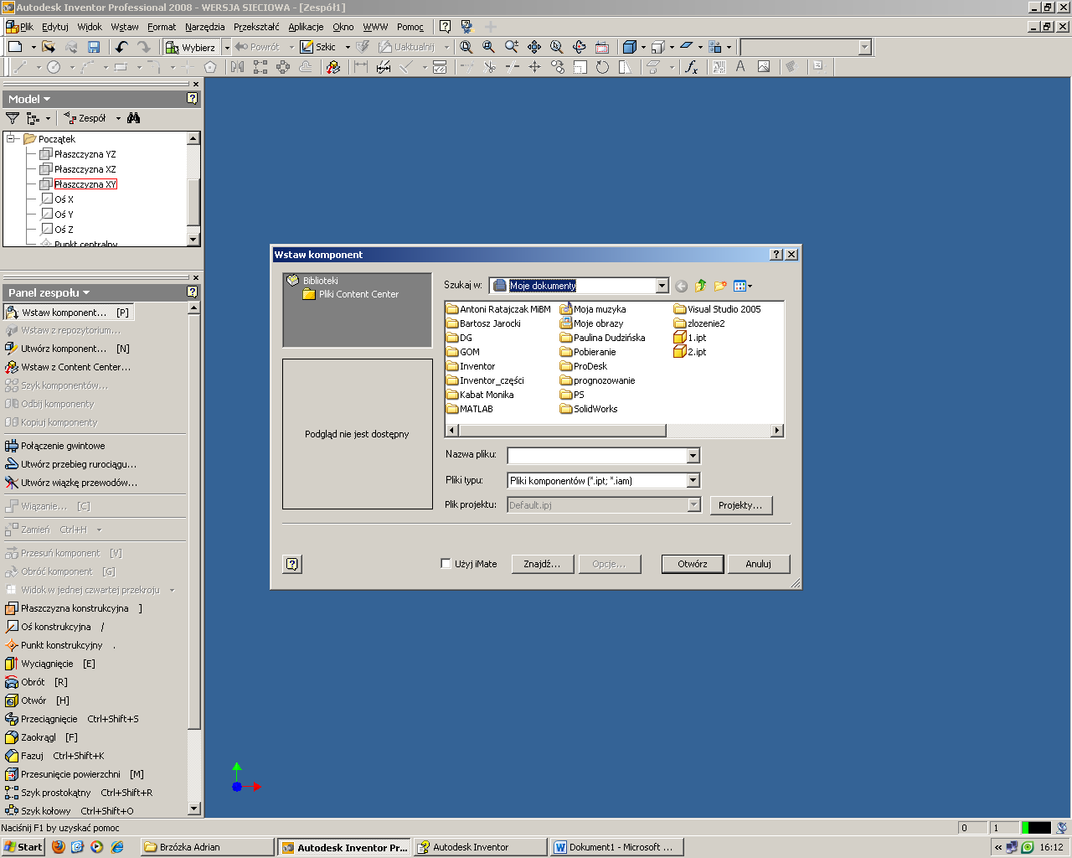
Task: Click the Create New Folder icon in dialog
Action: (x=720, y=286)
